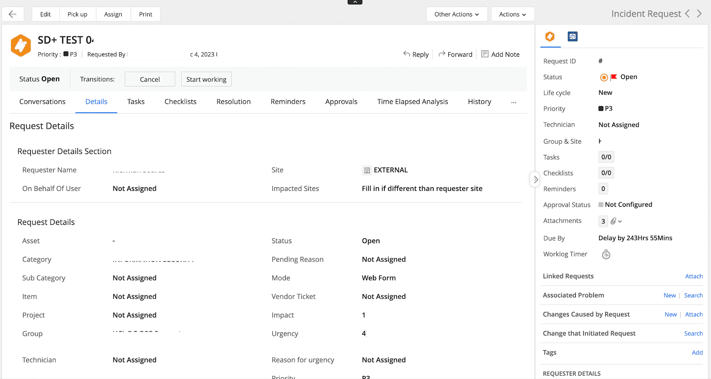Open the orange request details panel icon

pyautogui.click(x=550, y=36)
